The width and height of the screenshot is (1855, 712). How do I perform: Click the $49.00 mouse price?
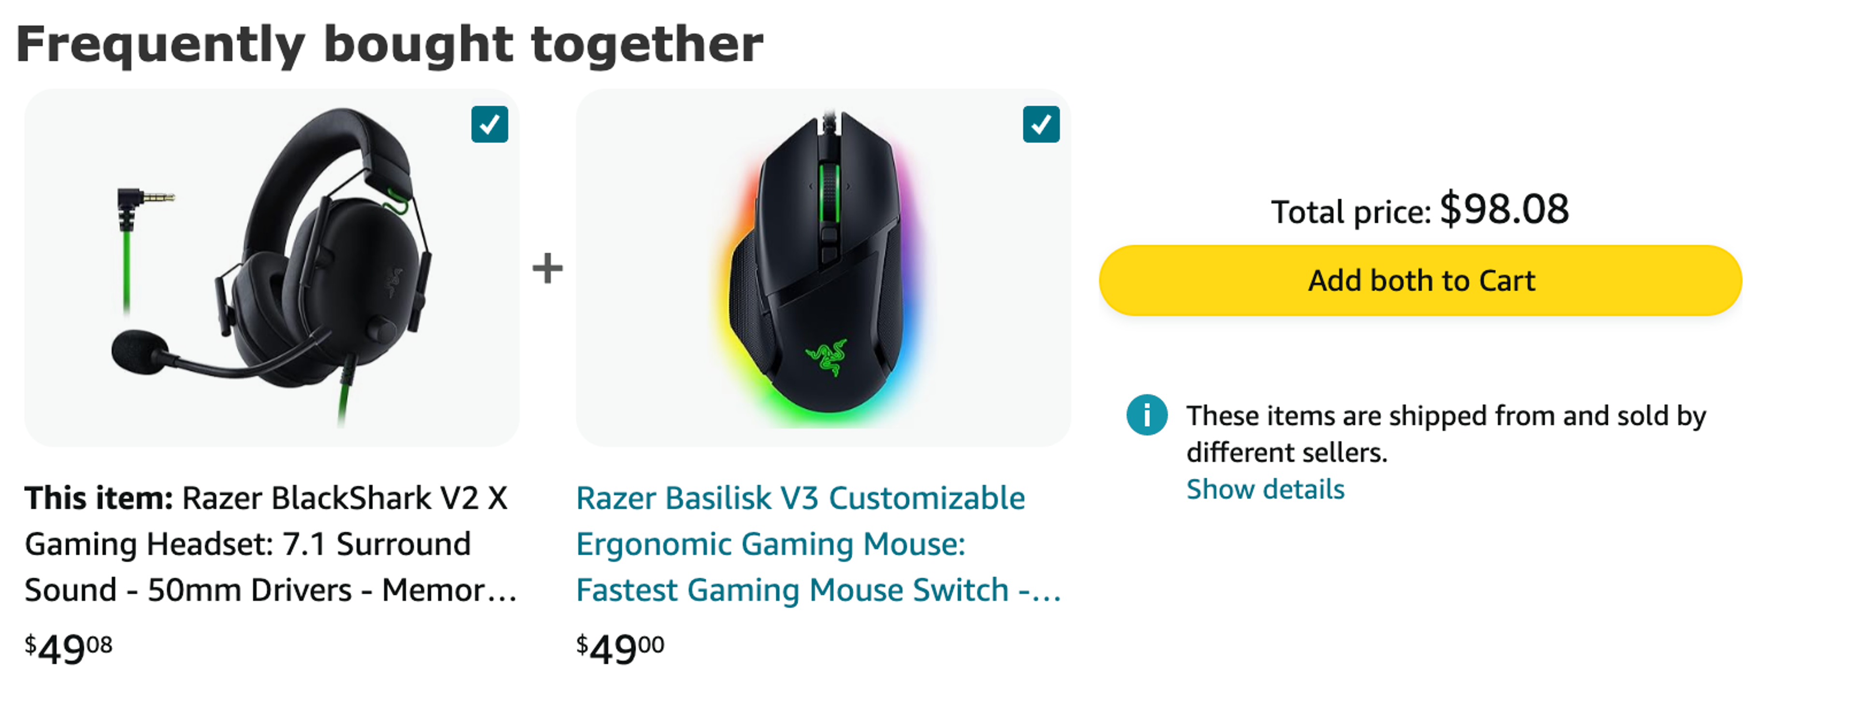(x=619, y=649)
